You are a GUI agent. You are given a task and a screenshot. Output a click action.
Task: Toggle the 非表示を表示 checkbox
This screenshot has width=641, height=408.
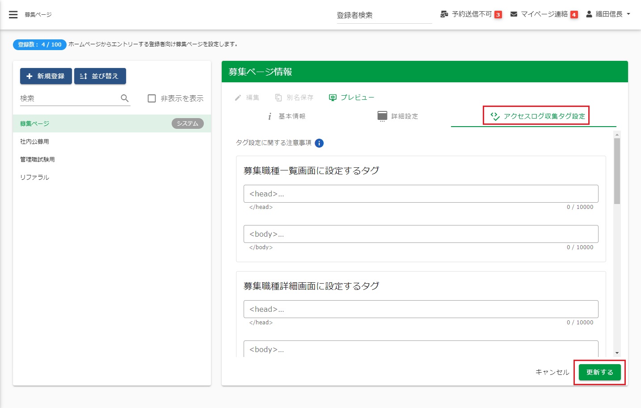(x=152, y=98)
